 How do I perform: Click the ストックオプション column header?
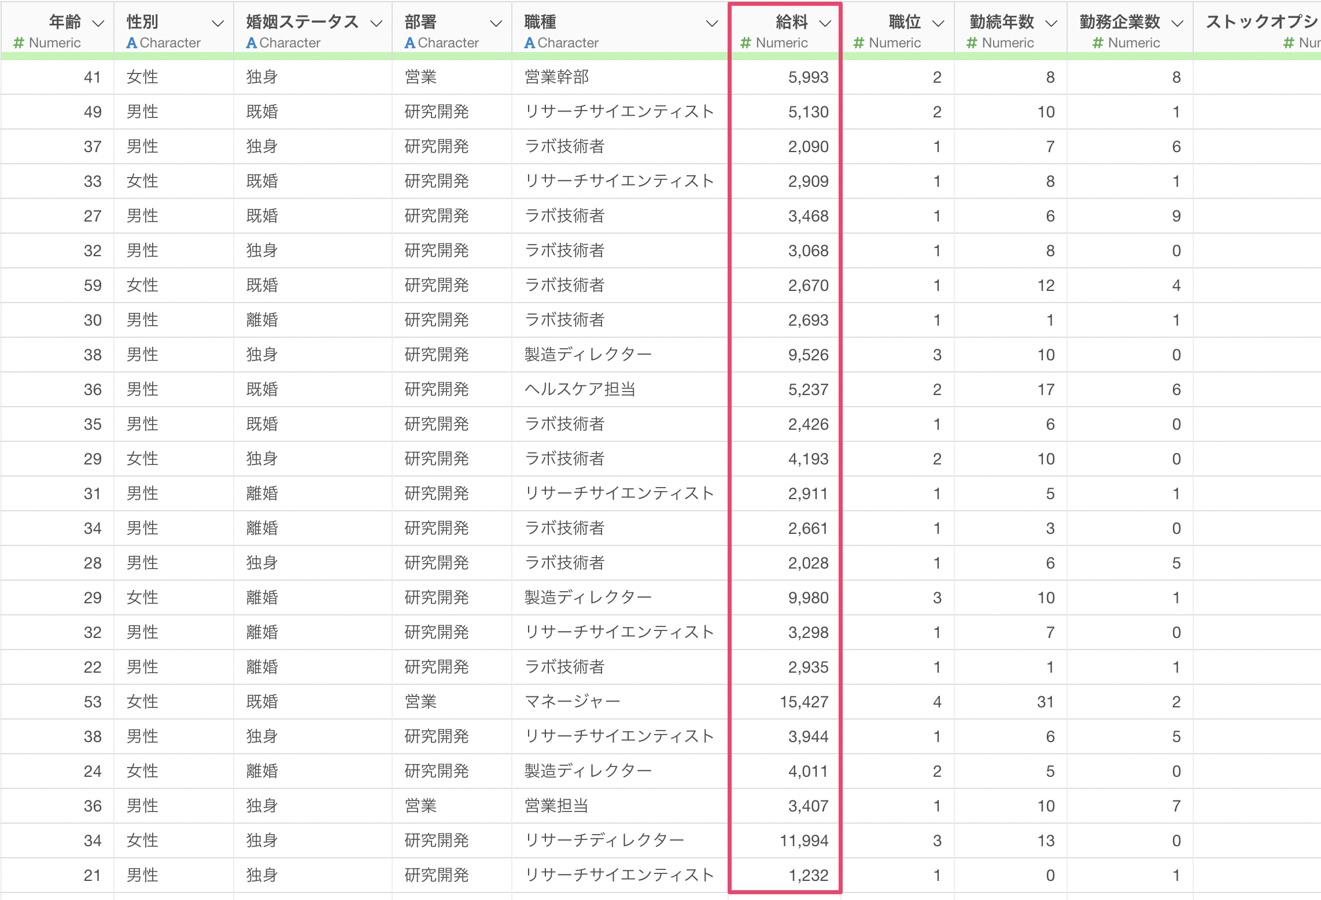click(1261, 22)
